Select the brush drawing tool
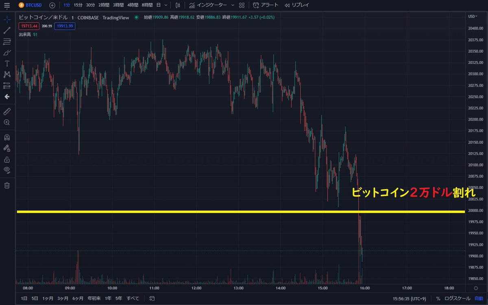Screen dimensions: 488x305 7,52
